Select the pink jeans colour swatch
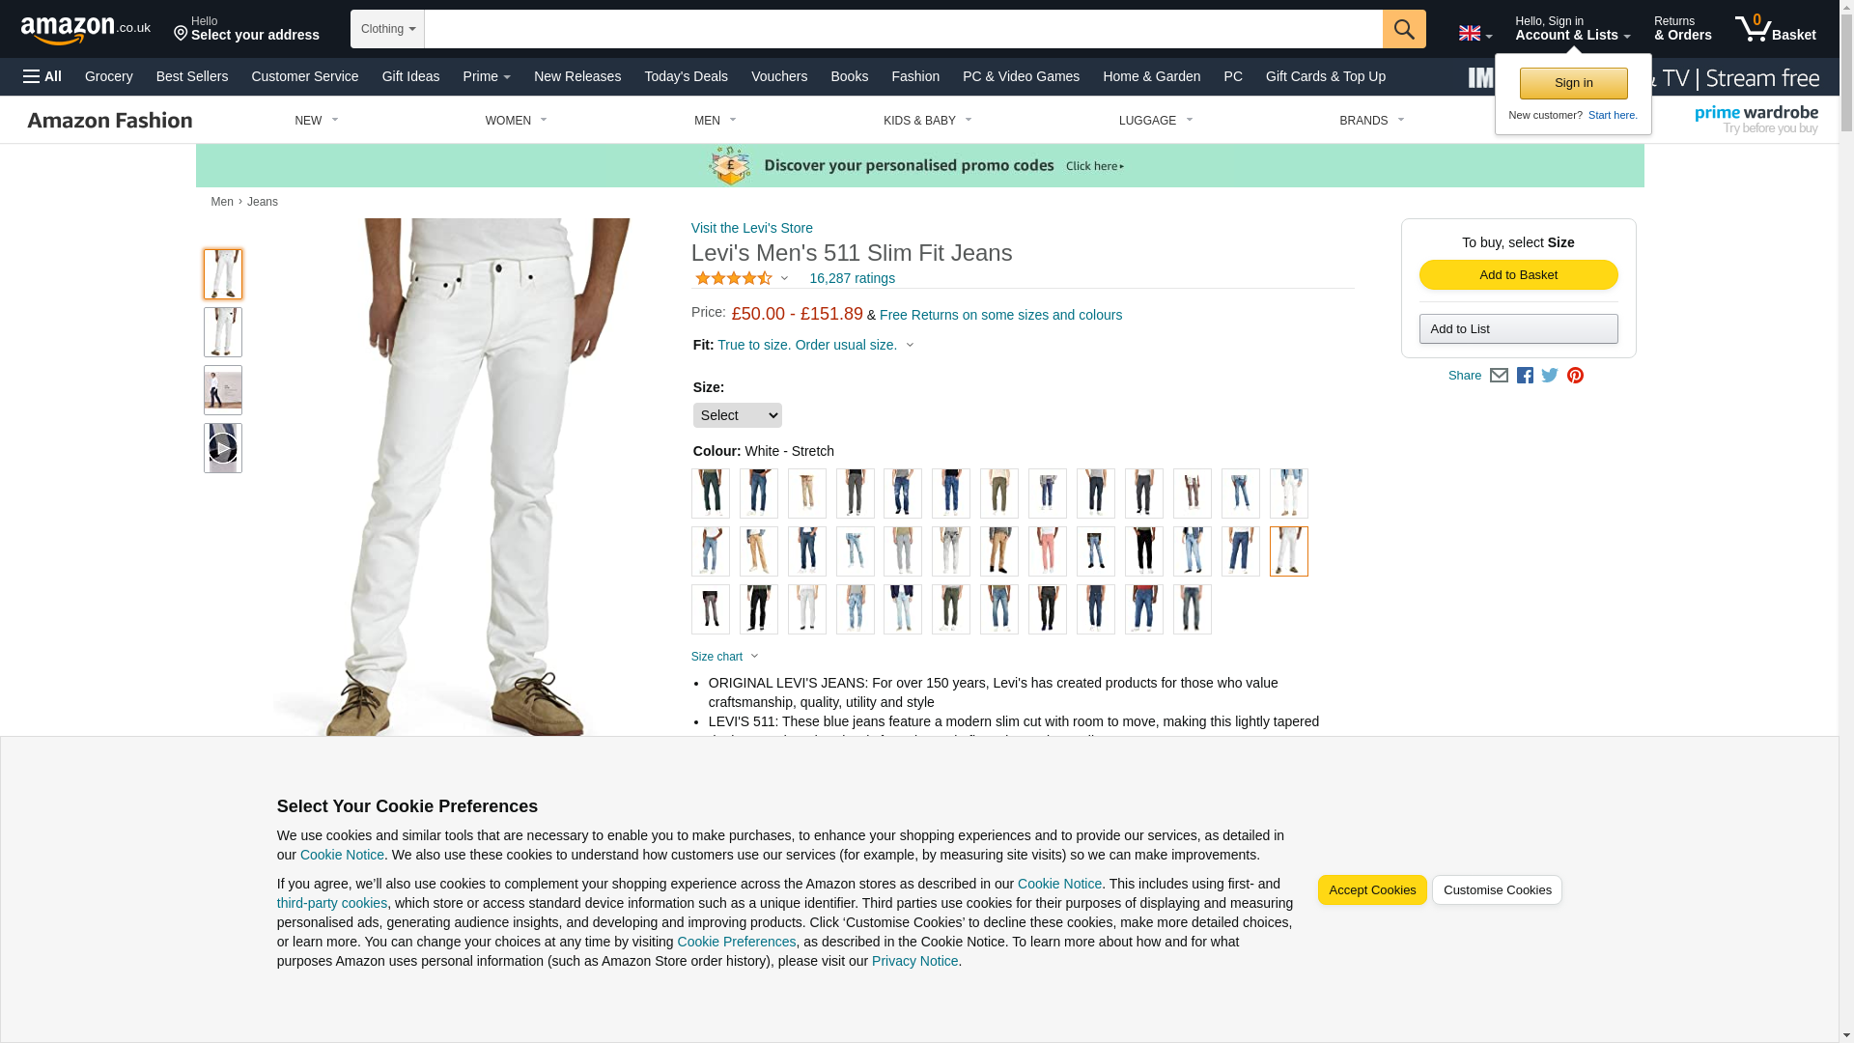This screenshot has width=1854, height=1043. (x=1048, y=551)
